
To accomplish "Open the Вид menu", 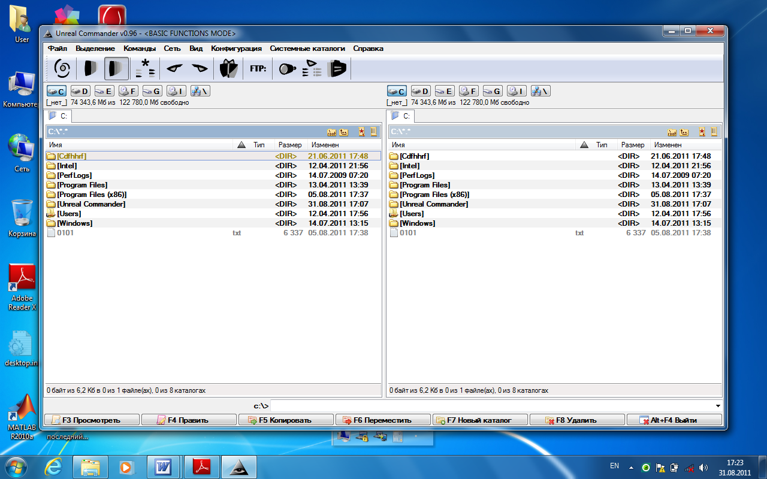I will pyautogui.click(x=196, y=48).
